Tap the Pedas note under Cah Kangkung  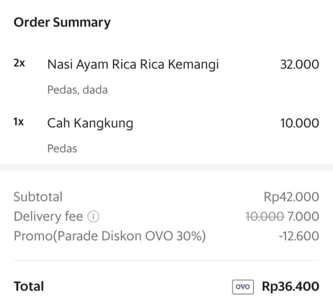(62, 149)
